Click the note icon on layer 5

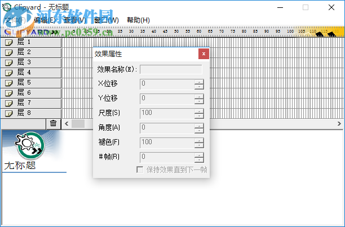9,83
